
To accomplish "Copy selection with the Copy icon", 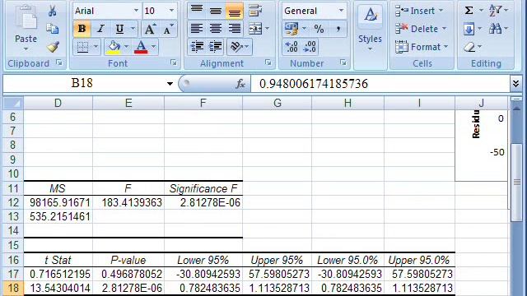I will pos(52,29).
